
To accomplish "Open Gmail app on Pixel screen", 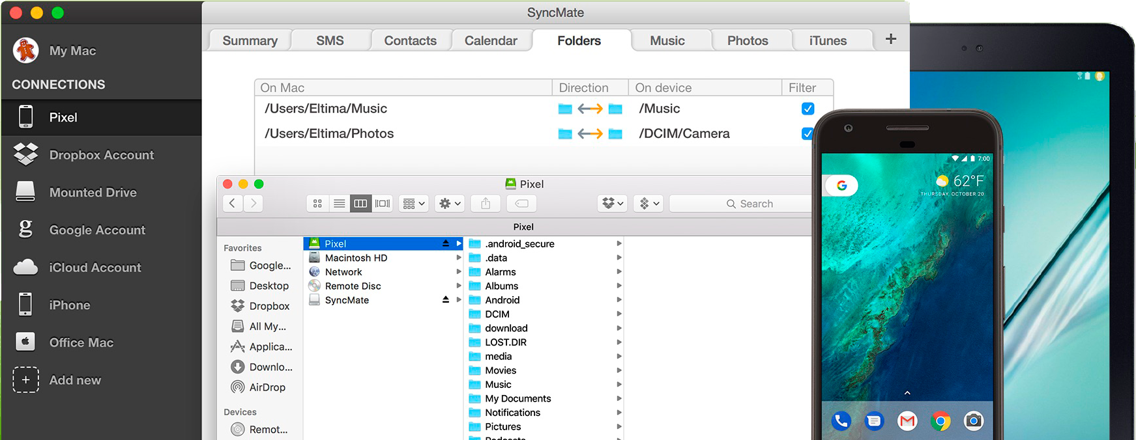I will (907, 421).
